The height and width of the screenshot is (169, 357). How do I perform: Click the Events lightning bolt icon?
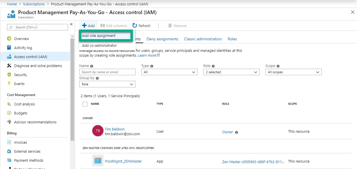pyautogui.click(x=9, y=84)
